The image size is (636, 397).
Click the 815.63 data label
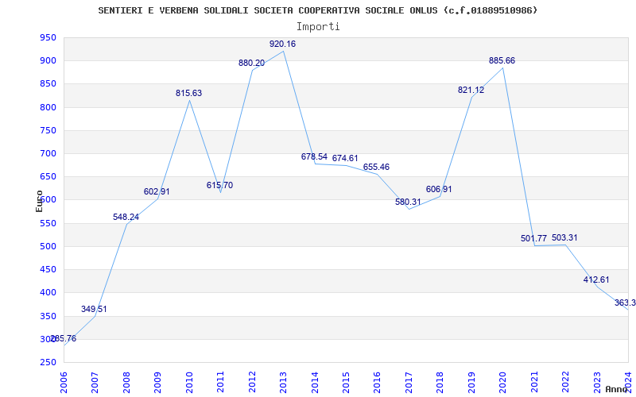click(188, 93)
